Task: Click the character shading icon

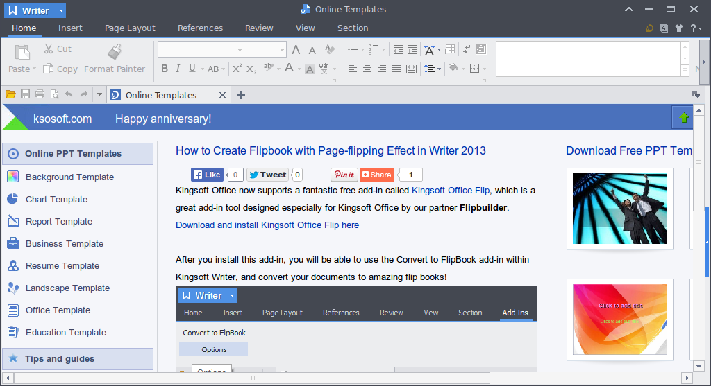Action: (x=310, y=69)
